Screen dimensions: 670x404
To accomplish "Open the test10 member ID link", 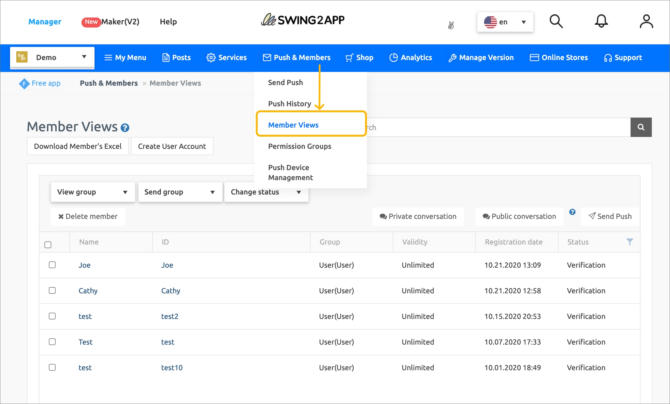I will tap(172, 368).
